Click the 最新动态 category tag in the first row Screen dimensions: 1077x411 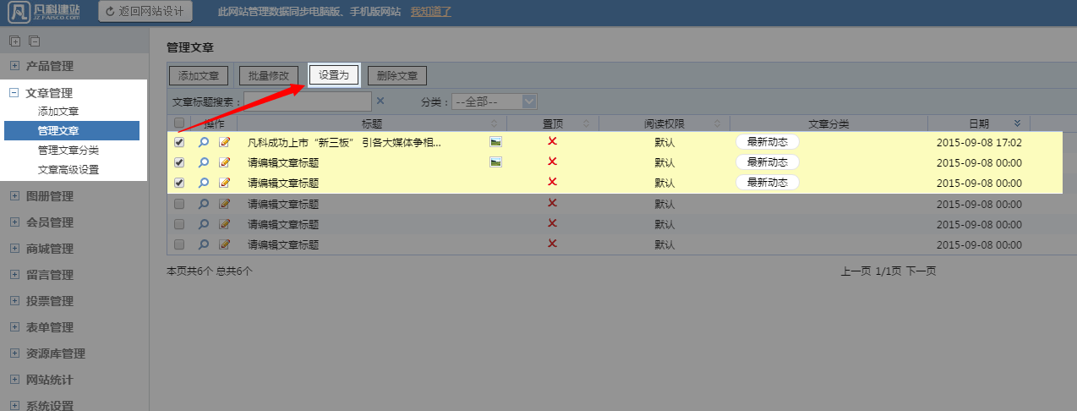767,142
